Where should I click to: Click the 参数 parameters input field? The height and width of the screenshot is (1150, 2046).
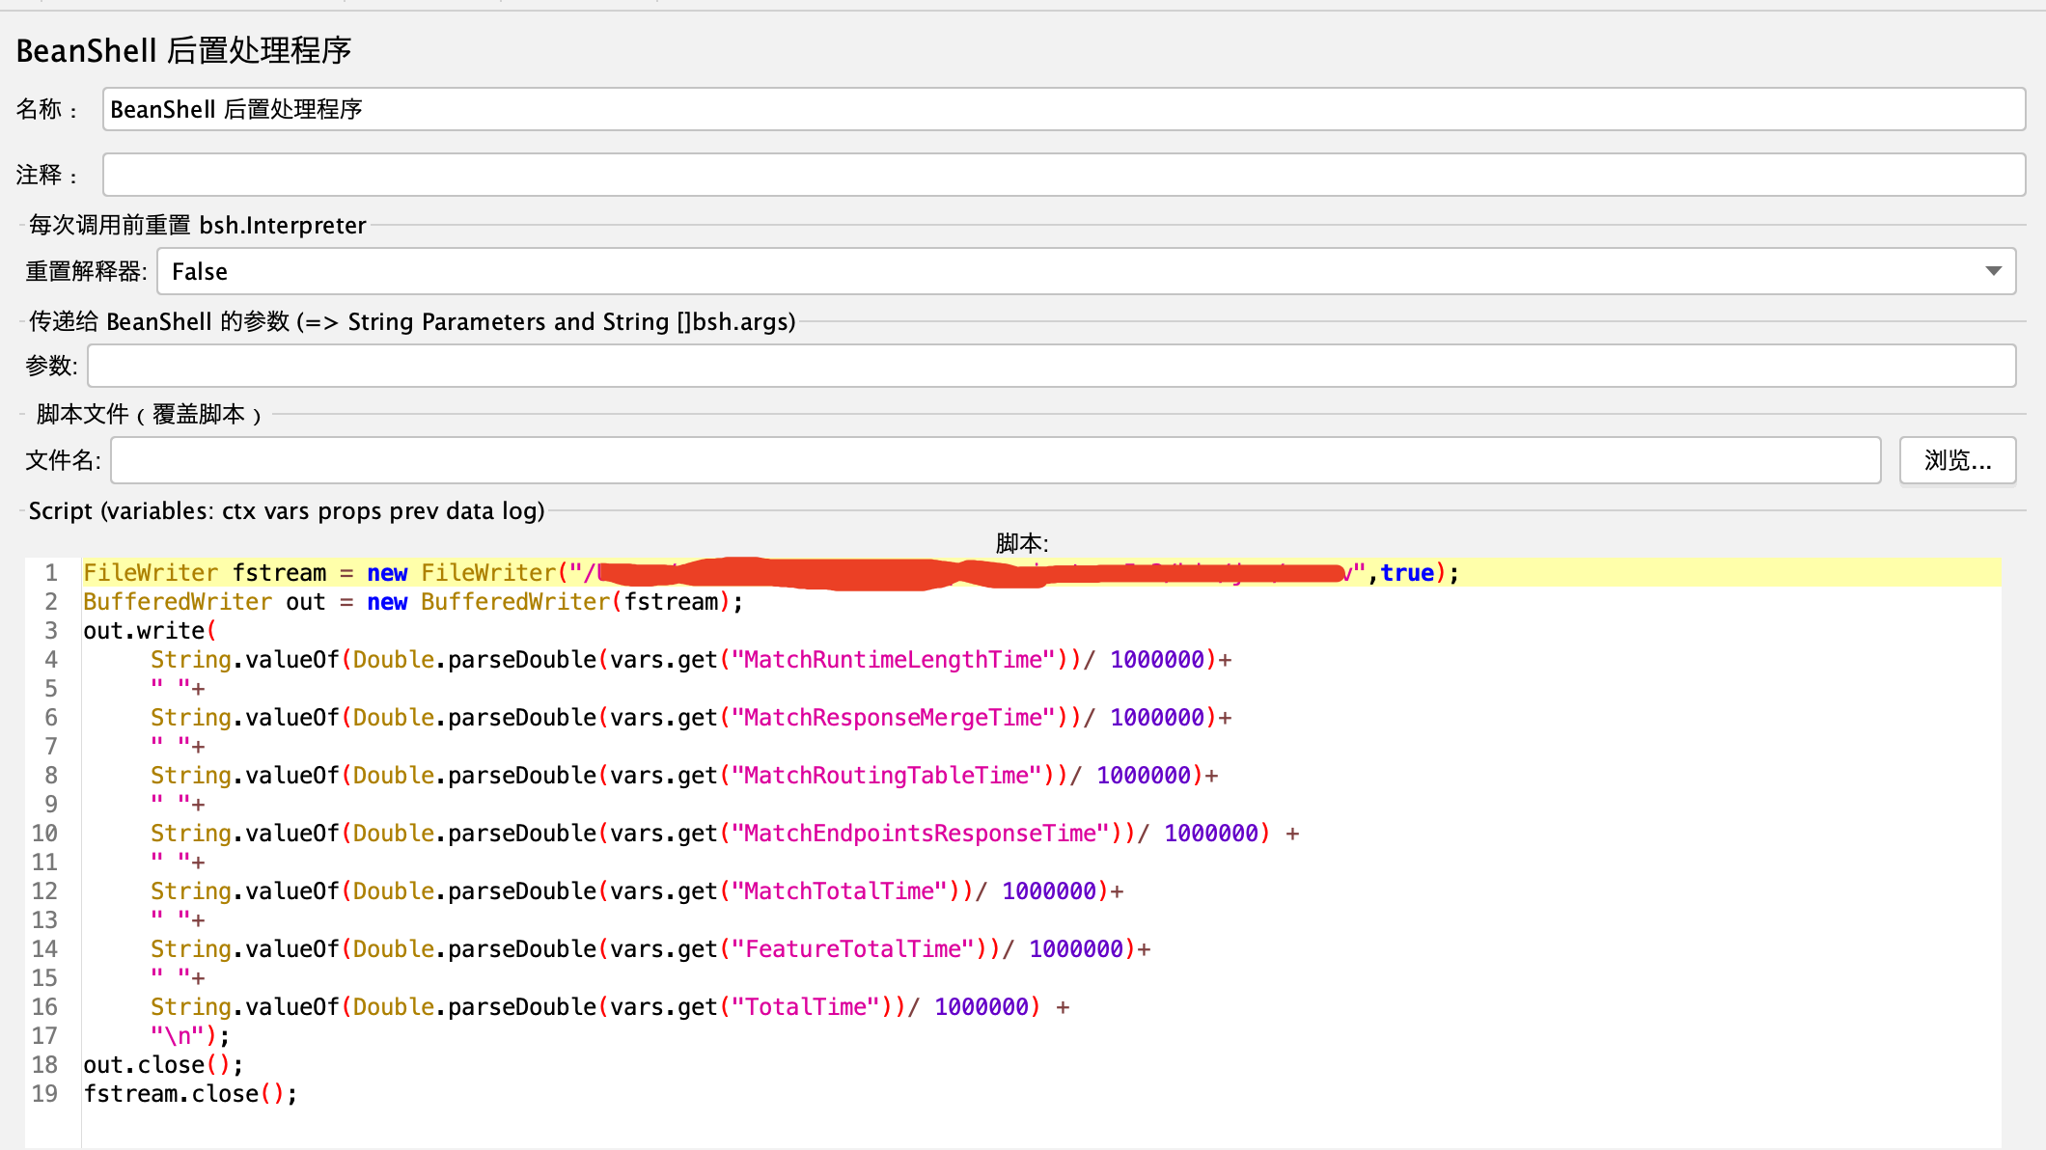[x=1050, y=366]
